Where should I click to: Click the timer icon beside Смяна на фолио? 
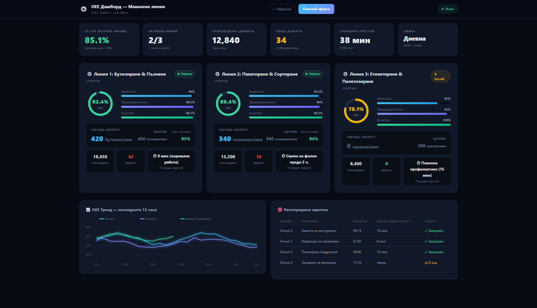283,156
